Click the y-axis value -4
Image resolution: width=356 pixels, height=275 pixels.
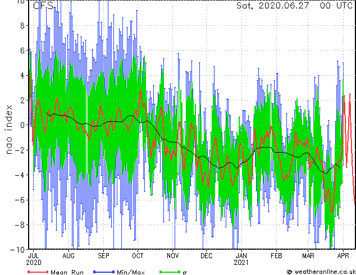pos(20,175)
